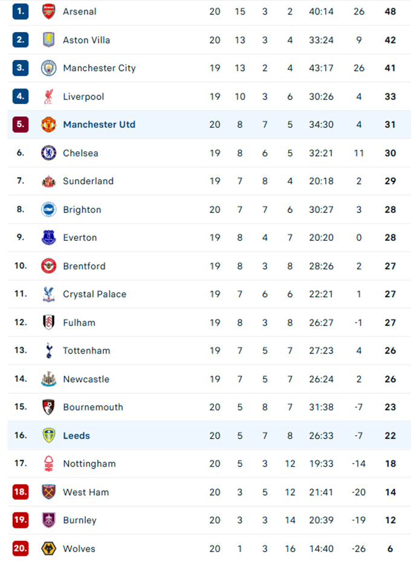Open the Brighton team page

point(82,209)
